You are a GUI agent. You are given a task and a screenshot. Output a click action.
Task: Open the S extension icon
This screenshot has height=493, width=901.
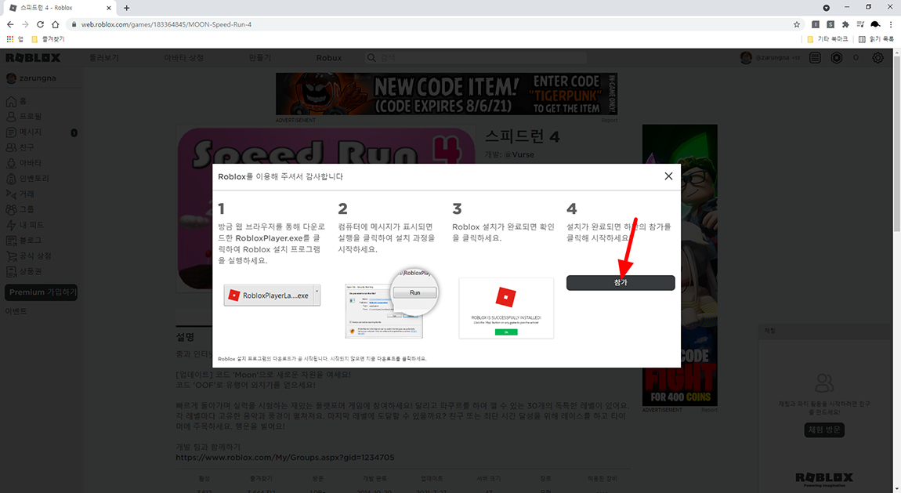point(830,24)
